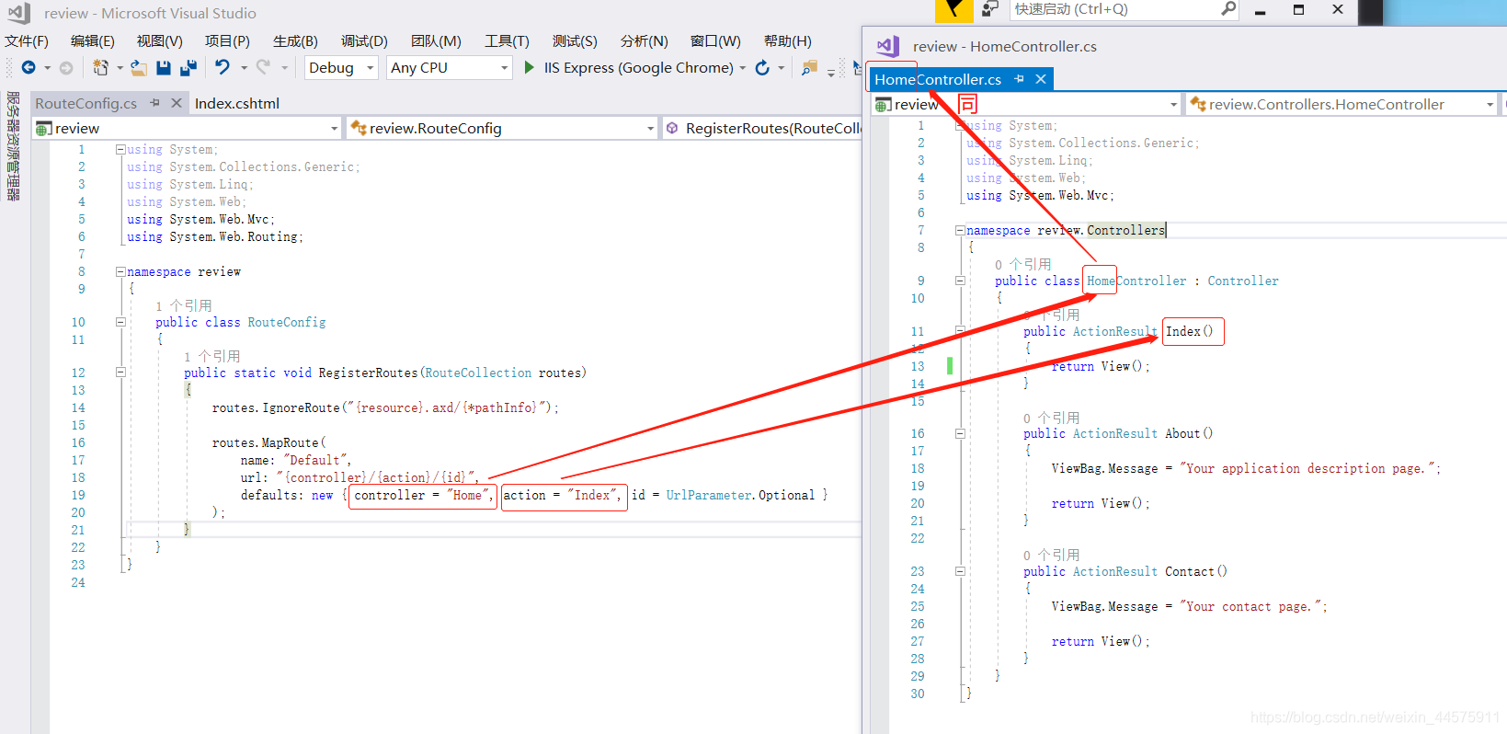Viewport: 1507px width, 734px height.
Task: Collapse the Contact method block
Action: tap(960, 571)
